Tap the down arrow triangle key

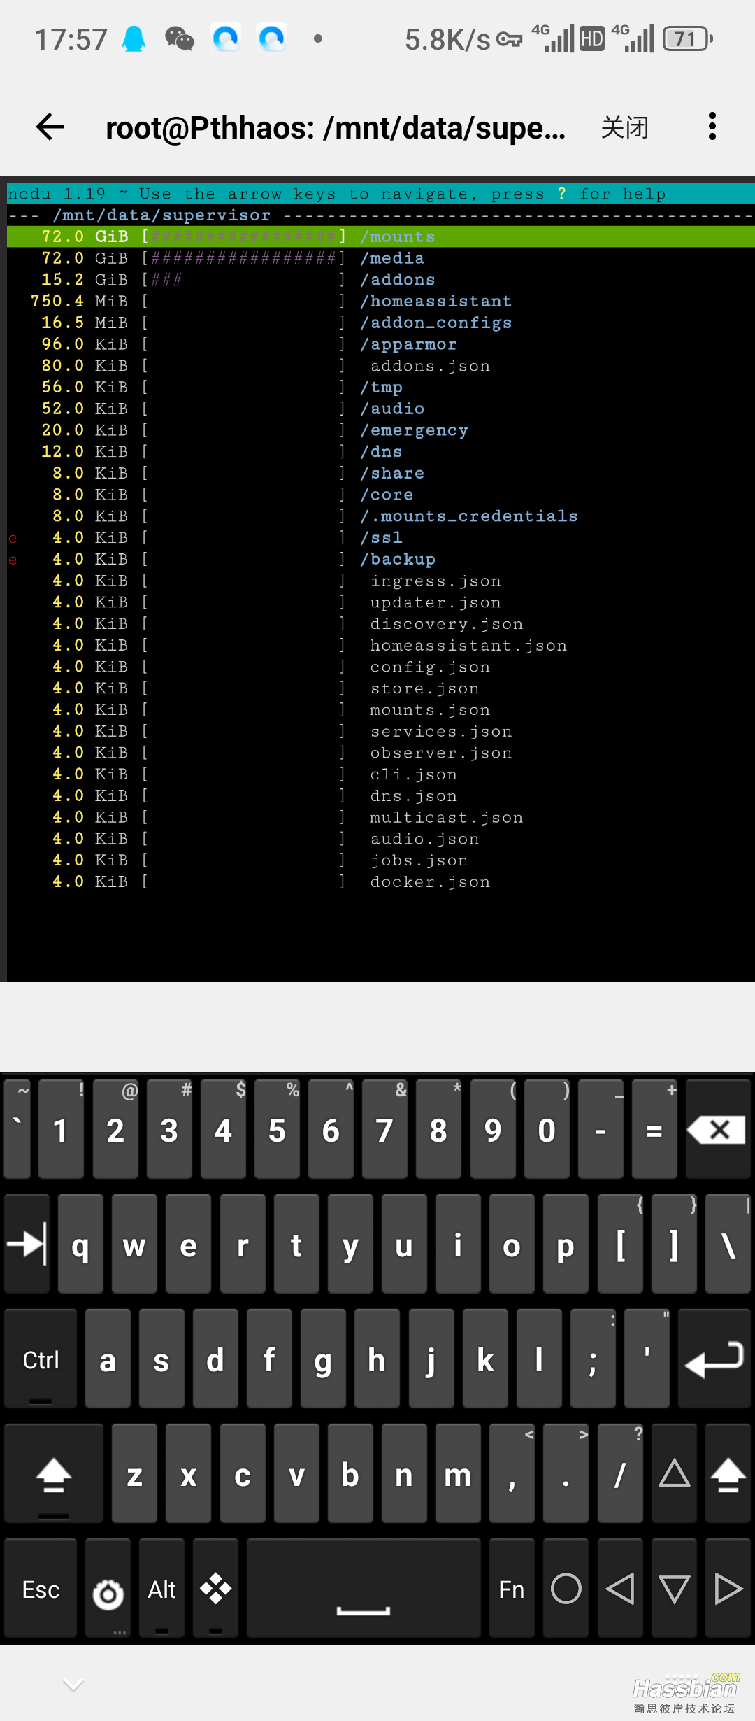tap(674, 1588)
